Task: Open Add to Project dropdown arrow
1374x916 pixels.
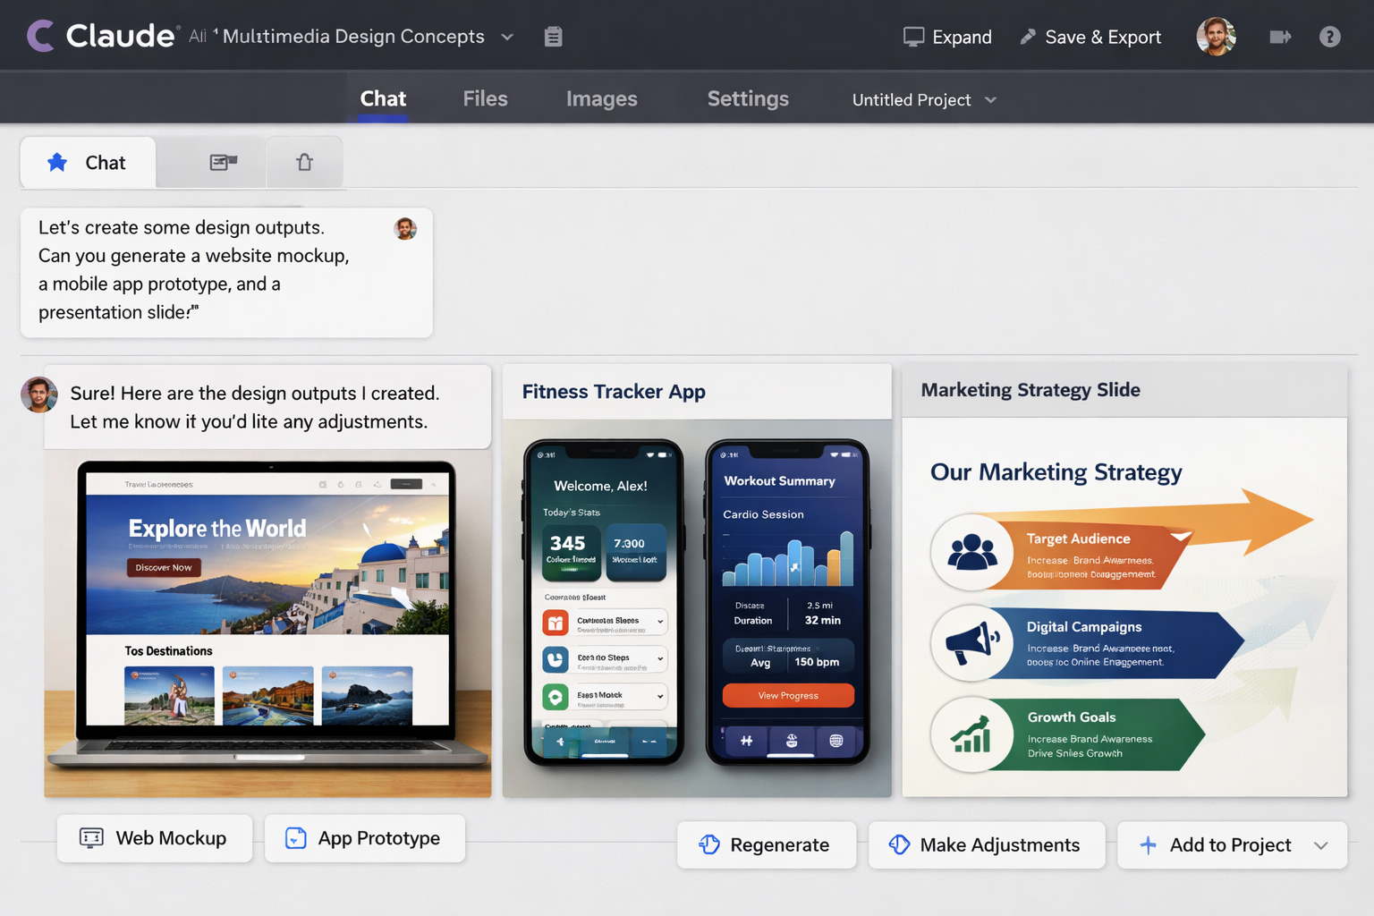Action: [x=1321, y=845]
